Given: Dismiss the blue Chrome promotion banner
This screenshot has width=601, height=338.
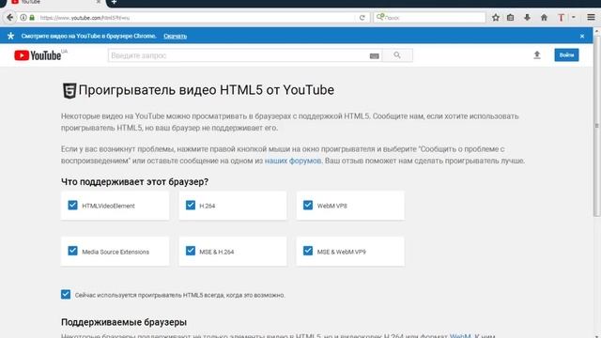Looking at the screenshot, I should [582, 36].
